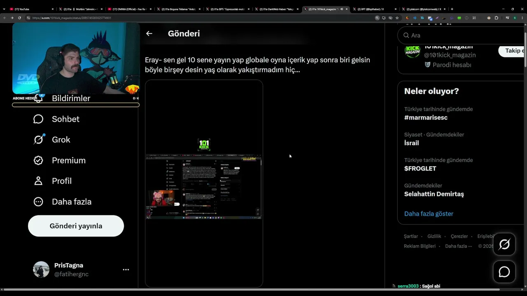Viewport: 527px width, 296px height.
Task: Click the address bar URL
Action: (72, 18)
